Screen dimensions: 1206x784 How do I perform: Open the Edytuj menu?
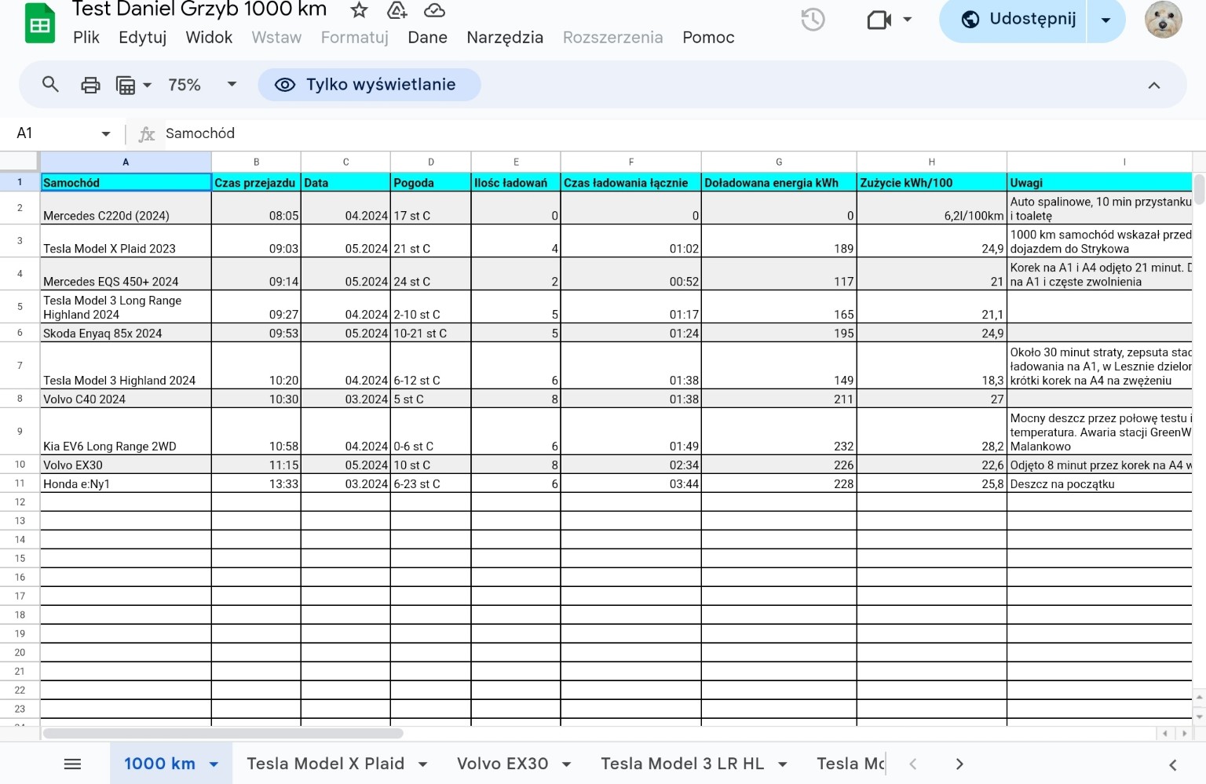pos(142,38)
